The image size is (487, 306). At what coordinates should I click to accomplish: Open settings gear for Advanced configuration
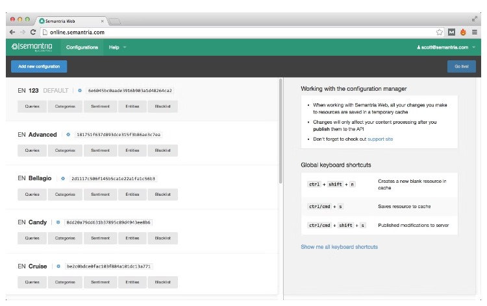tap(68, 135)
